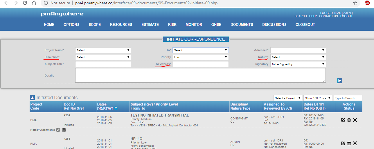Submit correspondence with blue arrow button
This screenshot has height=149, width=374.
[x=340, y=81]
